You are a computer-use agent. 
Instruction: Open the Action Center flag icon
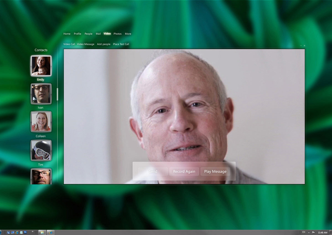coord(313,233)
